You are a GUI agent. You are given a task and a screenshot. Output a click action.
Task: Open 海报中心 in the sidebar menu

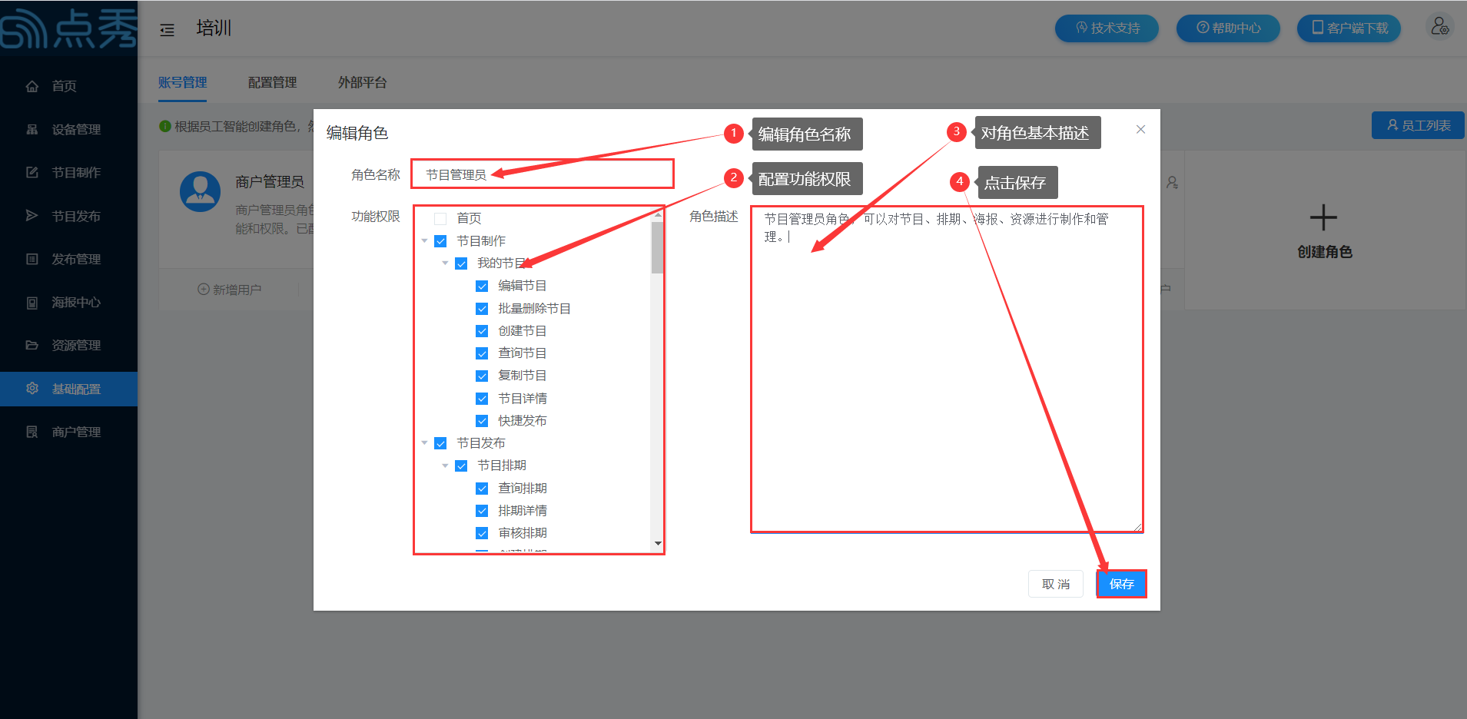(x=68, y=303)
